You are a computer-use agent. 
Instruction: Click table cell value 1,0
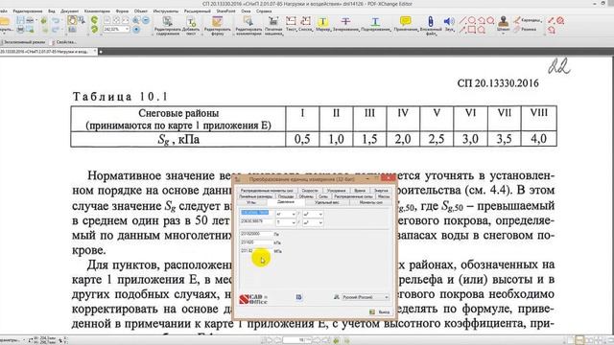click(336, 139)
